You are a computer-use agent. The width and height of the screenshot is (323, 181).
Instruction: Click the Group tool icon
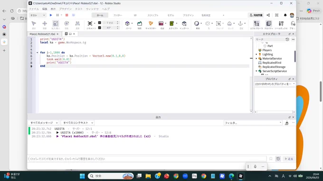pos(218,24)
